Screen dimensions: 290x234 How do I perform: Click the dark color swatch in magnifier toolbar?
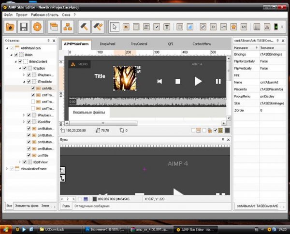95,199
